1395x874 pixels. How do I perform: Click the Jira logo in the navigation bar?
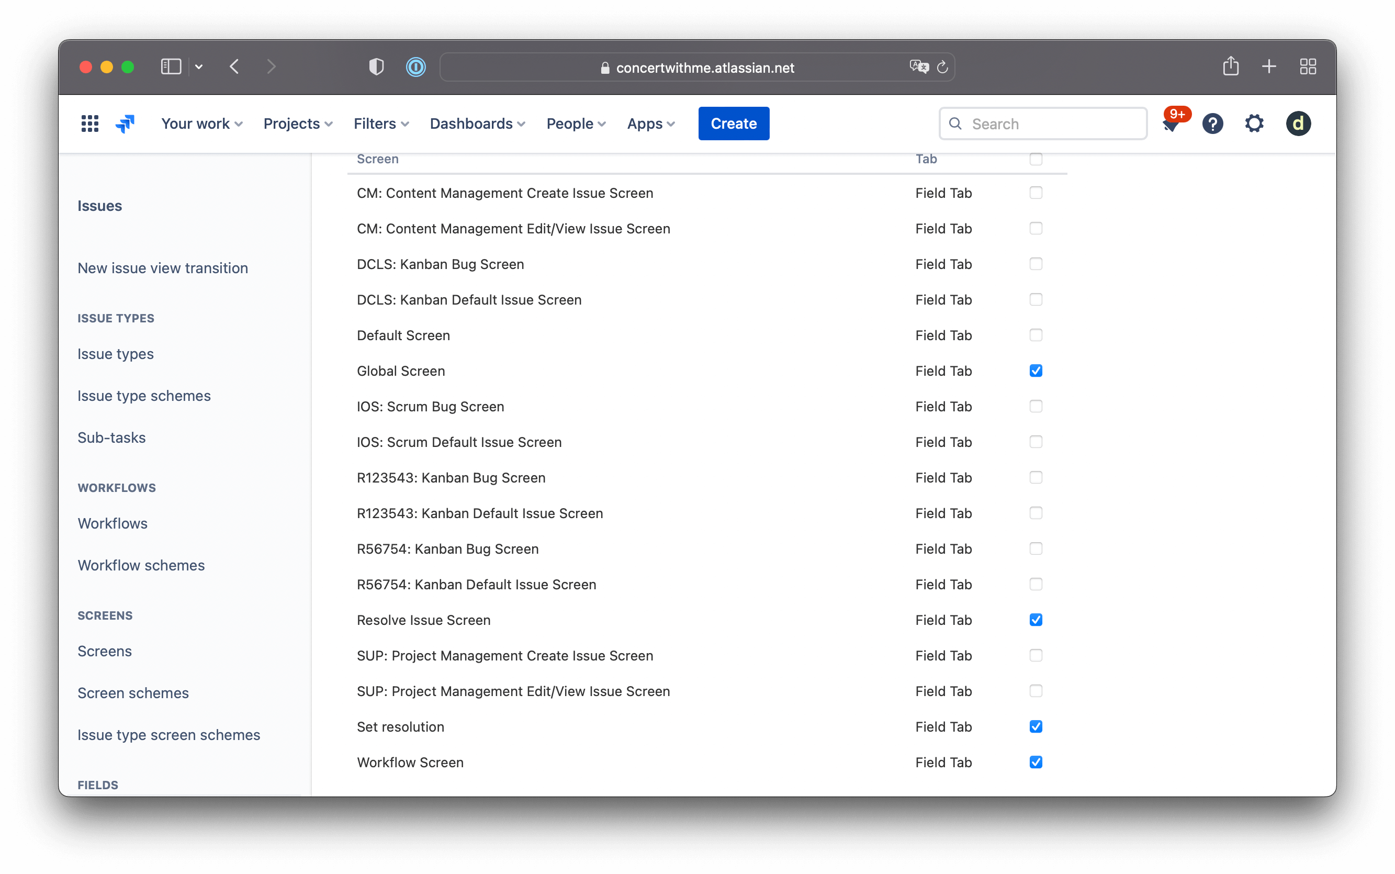(125, 123)
